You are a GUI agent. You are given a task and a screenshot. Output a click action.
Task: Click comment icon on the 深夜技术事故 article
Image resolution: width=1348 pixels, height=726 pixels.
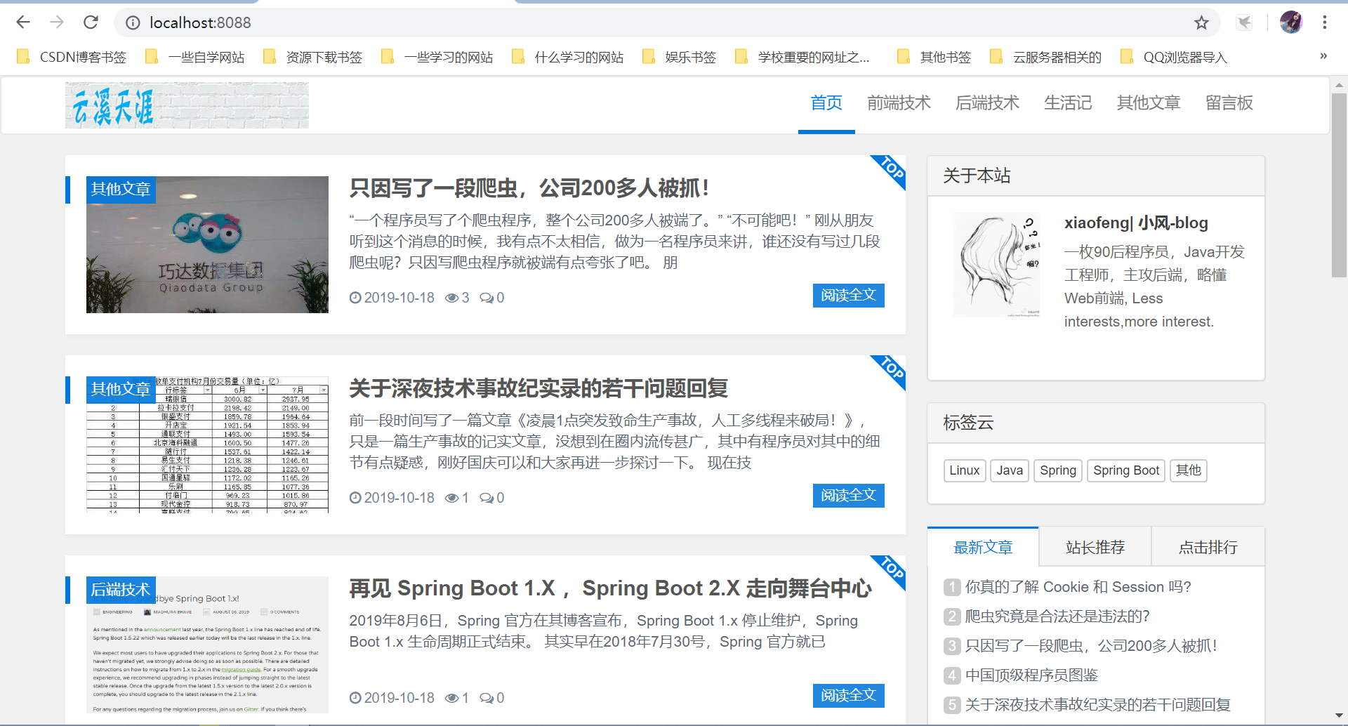click(486, 498)
